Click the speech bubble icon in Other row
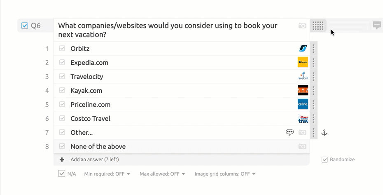The image size is (383, 195). pyautogui.click(x=290, y=132)
